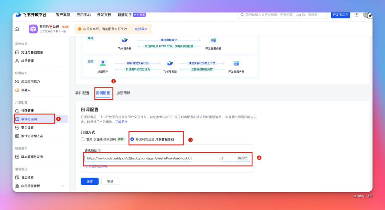The height and width of the screenshot is (210, 385).
Task: Collapse the 应用质量看板 section chevron
Action: click(x=63, y=186)
